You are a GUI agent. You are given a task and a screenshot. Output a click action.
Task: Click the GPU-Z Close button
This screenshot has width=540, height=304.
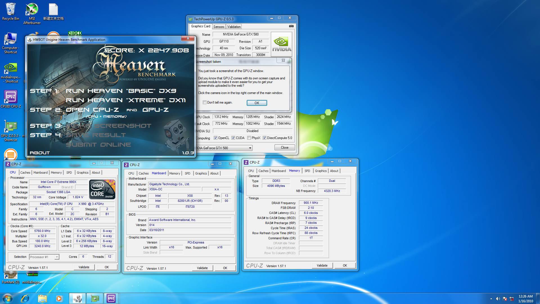tap(285, 147)
